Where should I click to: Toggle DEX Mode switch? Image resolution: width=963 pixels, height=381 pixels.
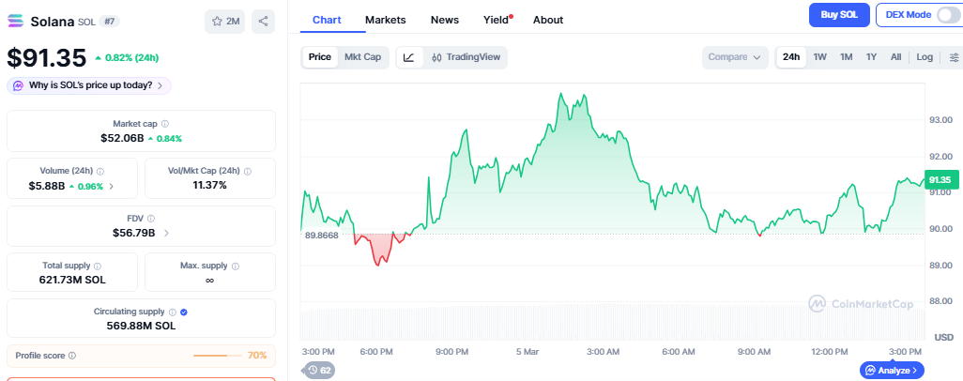(x=948, y=15)
